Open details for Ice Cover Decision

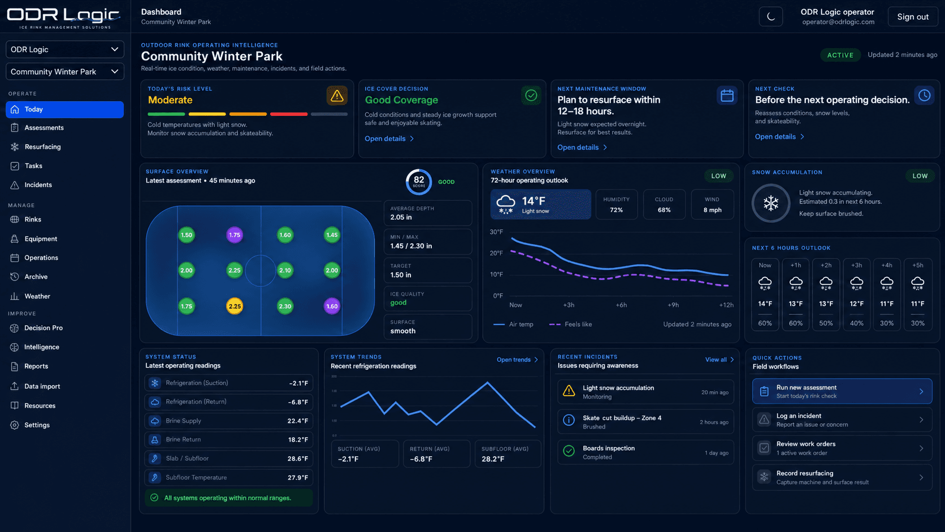(x=389, y=139)
